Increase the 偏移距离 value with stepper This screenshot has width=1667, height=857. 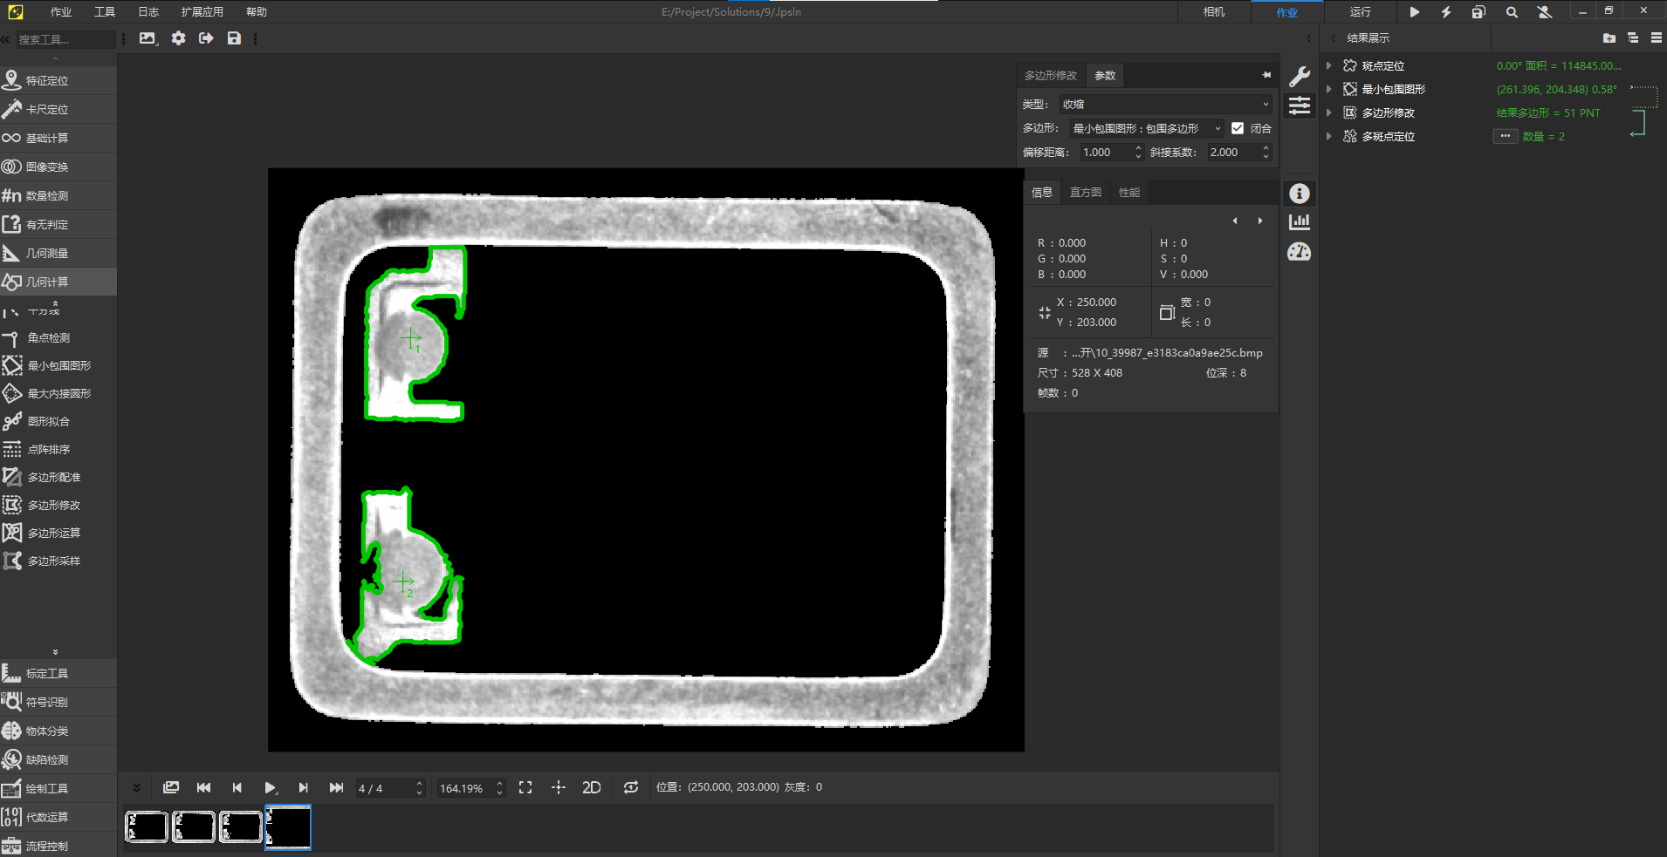1138,148
